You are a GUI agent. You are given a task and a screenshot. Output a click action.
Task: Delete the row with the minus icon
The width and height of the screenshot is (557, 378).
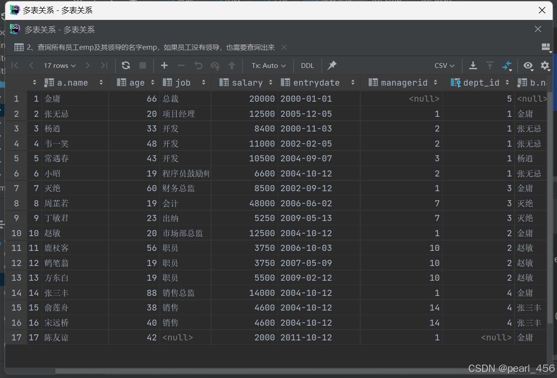[181, 66]
